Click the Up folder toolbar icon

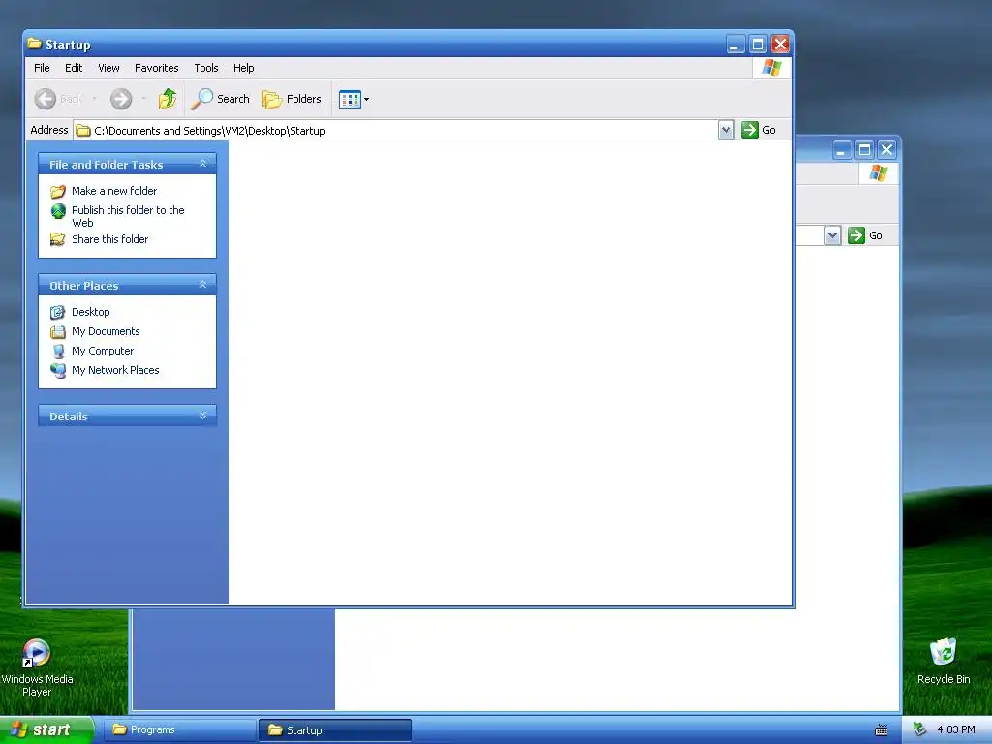point(168,99)
